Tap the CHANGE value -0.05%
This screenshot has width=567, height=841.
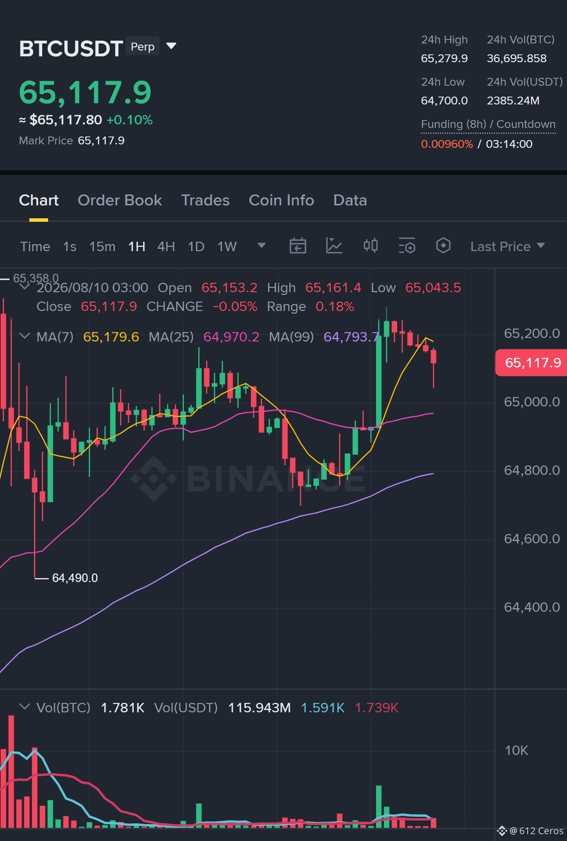tap(235, 306)
